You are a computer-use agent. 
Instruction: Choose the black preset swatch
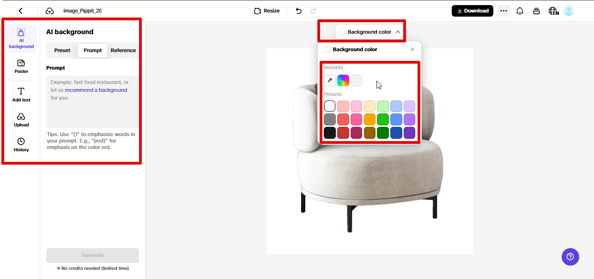point(330,133)
